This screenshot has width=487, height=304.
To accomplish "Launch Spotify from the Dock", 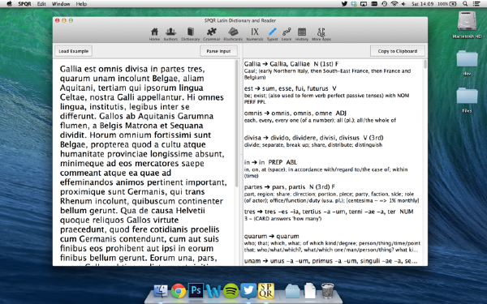I will click(x=231, y=291).
